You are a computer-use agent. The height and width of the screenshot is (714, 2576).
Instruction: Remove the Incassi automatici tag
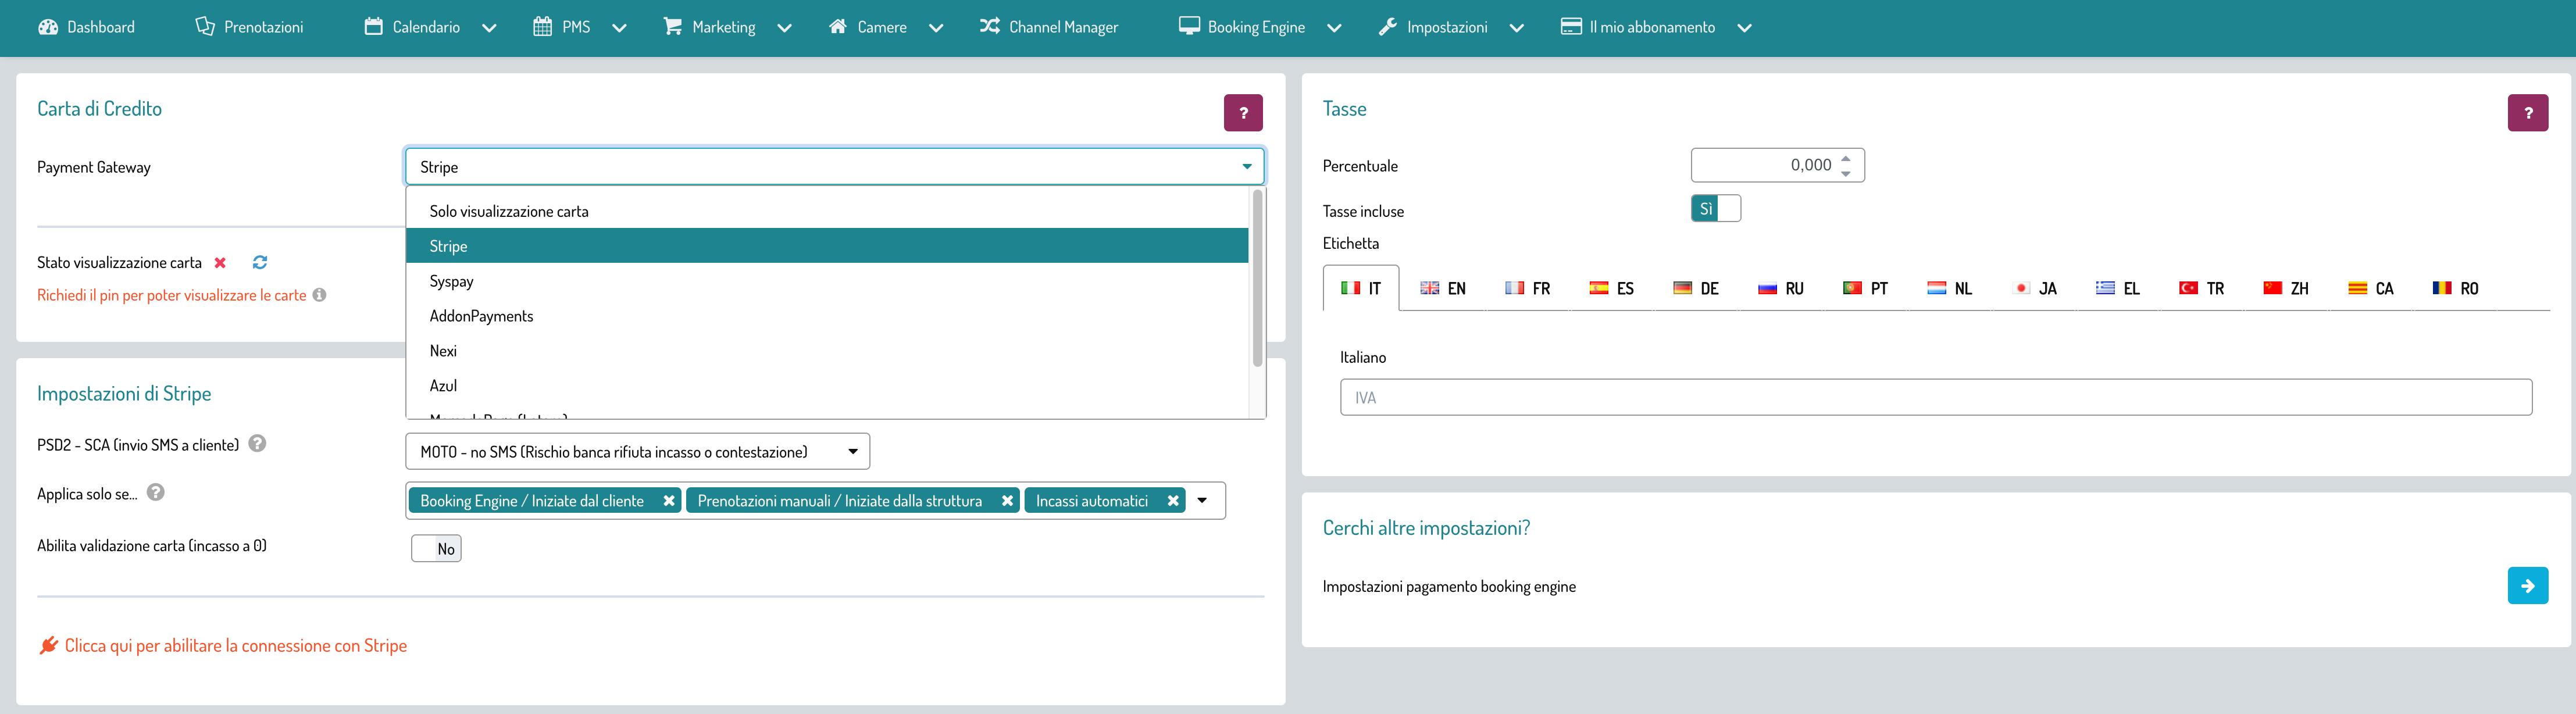pyautogui.click(x=1173, y=501)
